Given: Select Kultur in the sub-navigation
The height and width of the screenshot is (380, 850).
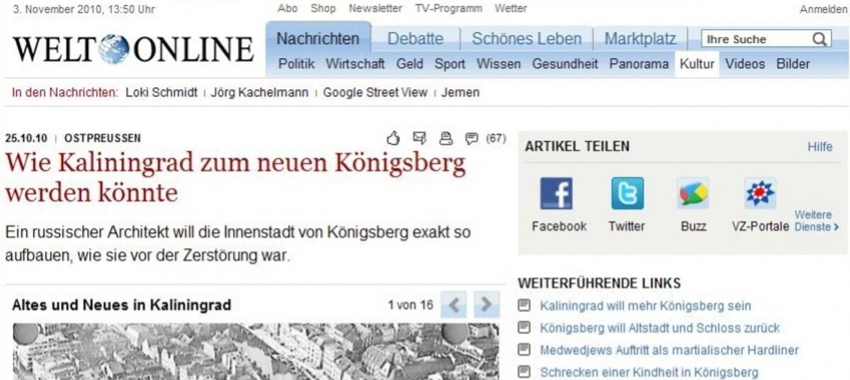Looking at the screenshot, I should 696,64.
